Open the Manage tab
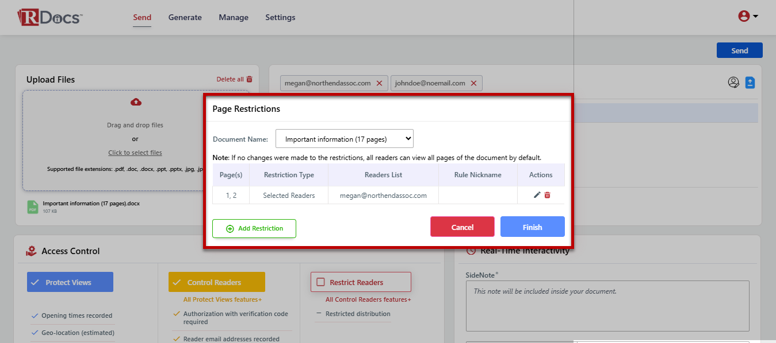 (234, 17)
